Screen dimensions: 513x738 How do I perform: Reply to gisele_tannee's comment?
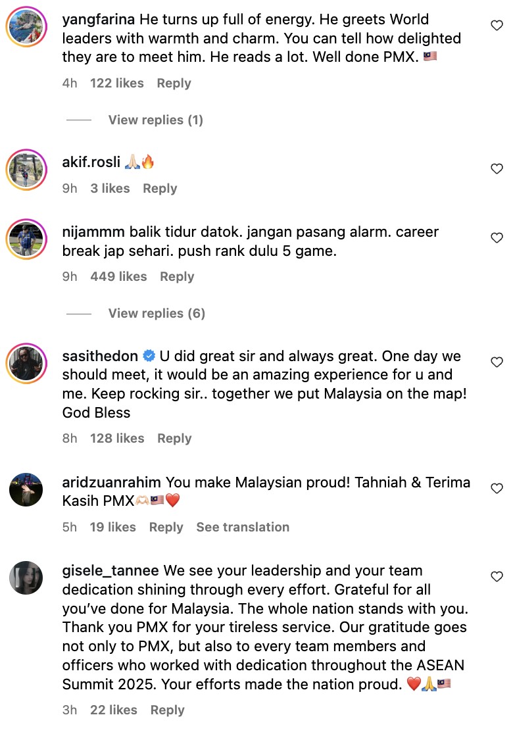(168, 710)
